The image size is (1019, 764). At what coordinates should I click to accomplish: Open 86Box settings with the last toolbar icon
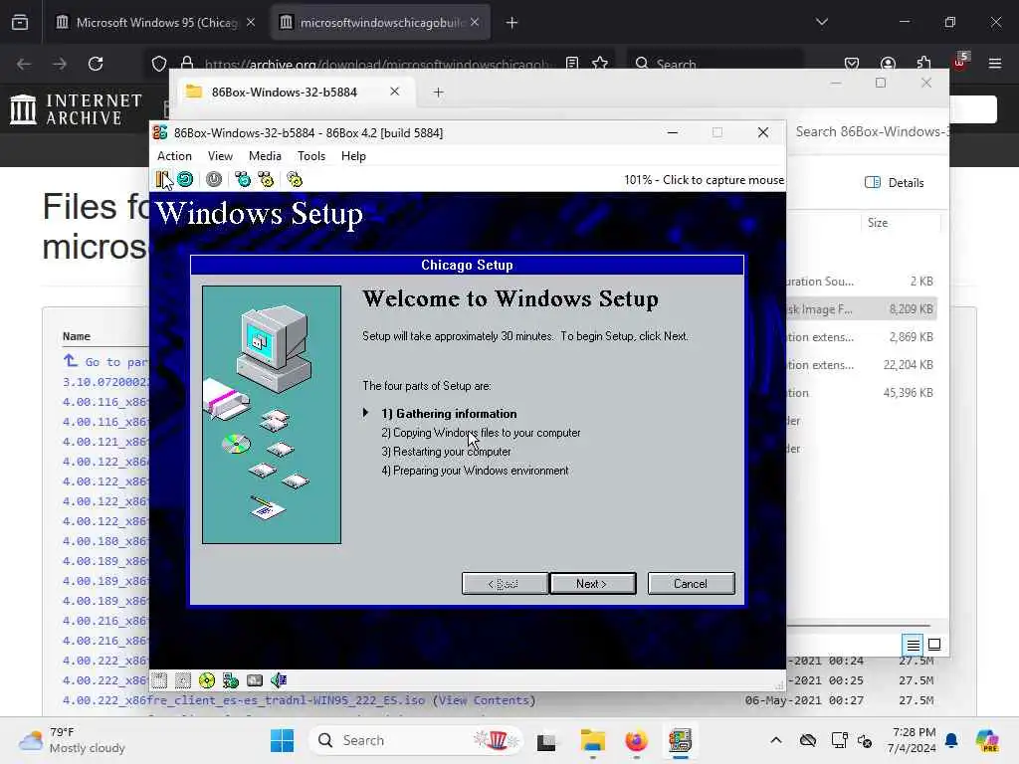[x=295, y=179]
